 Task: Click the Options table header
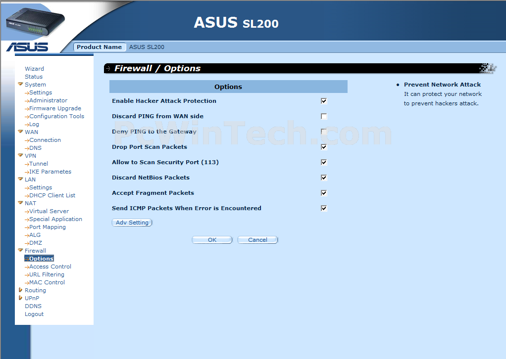click(228, 87)
